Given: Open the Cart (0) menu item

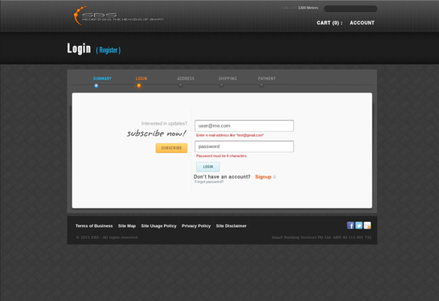Looking at the screenshot, I should click(x=330, y=23).
